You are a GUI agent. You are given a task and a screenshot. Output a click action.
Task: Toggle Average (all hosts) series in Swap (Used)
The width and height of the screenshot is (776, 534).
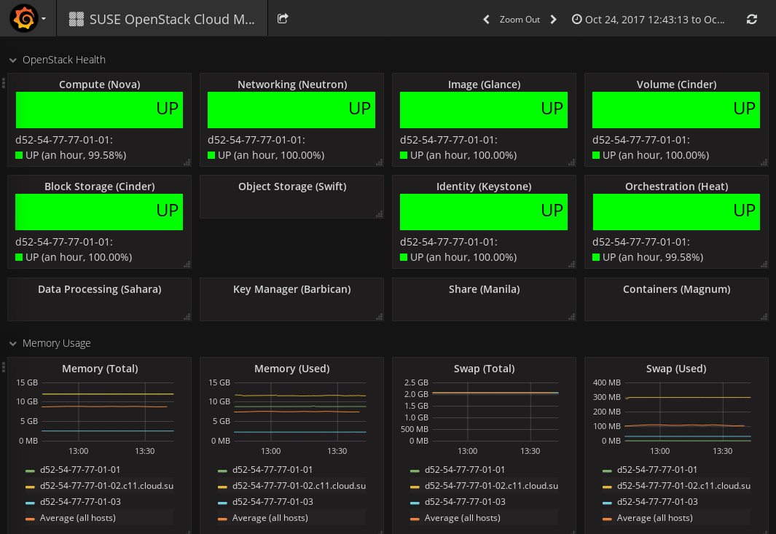pos(654,518)
